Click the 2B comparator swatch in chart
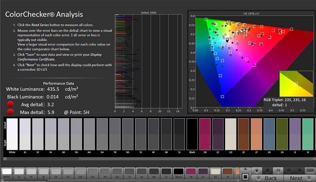Viewport: 316px width, 182px height. [205, 134]
